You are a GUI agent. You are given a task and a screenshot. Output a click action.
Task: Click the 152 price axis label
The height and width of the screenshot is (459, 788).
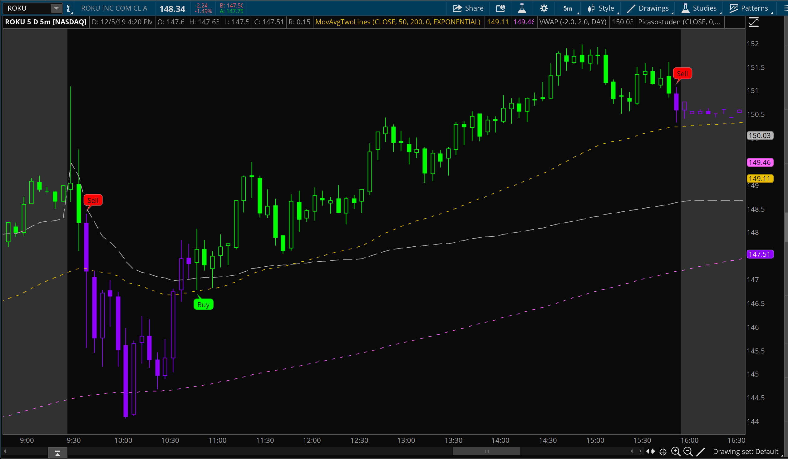753,44
